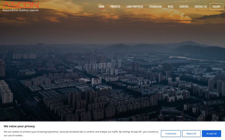Open Land Portfolio in the navigation

[x=135, y=7]
